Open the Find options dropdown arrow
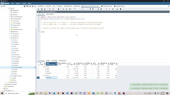Screen dimensions: 170x95 click(56, 9)
